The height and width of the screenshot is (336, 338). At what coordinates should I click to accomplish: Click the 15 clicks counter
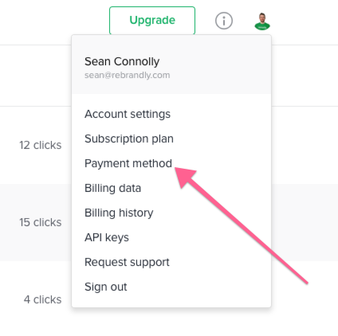(41, 222)
